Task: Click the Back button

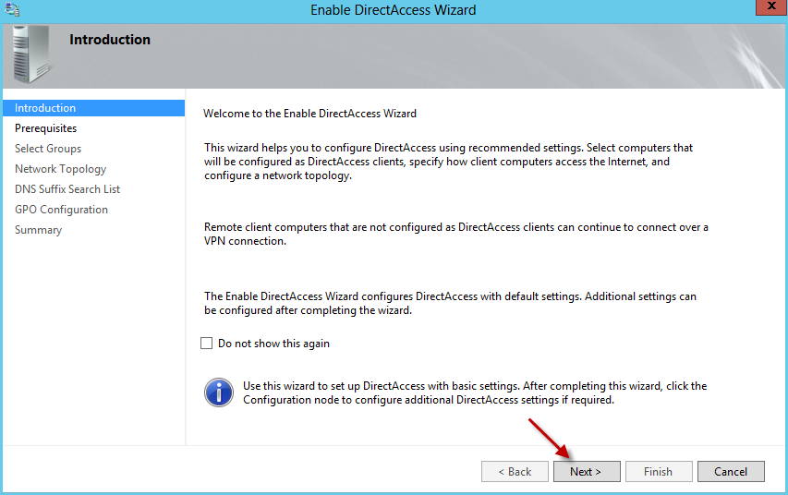Action: point(515,472)
